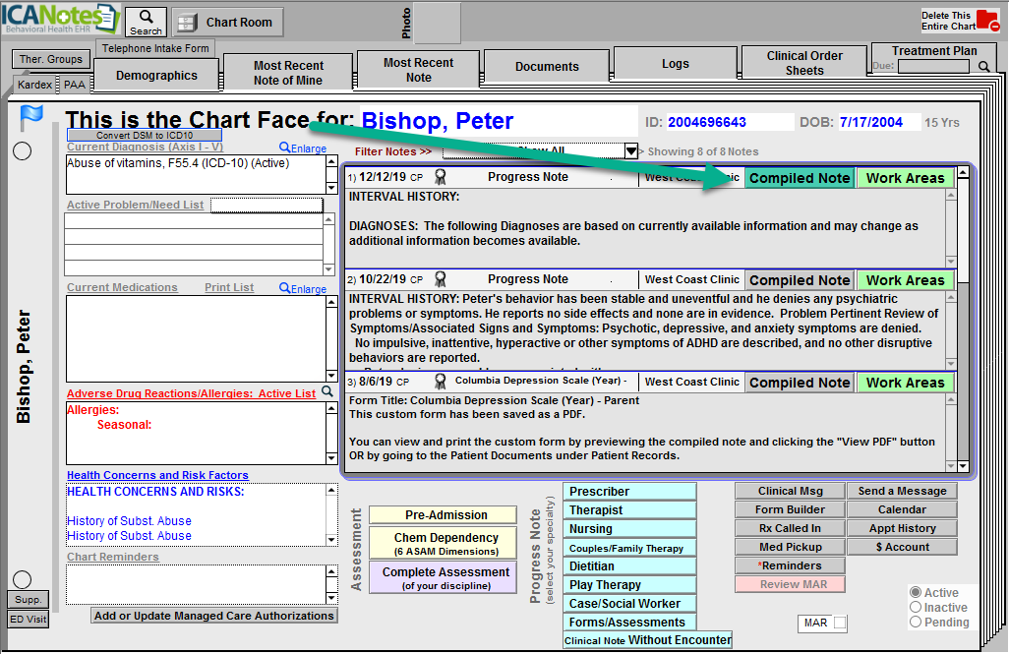Tick the MAR checkbox
The height and width of the screenshot is (654, 1009).
point(839,623)
